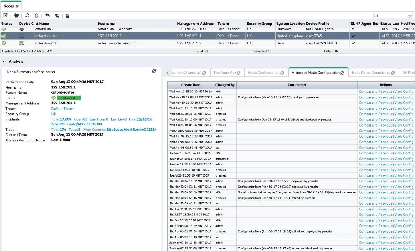Screen dimensions: 415x251
Task: Compare to Previous for Jun 21 18:12:09 entry
Action: 376,120
